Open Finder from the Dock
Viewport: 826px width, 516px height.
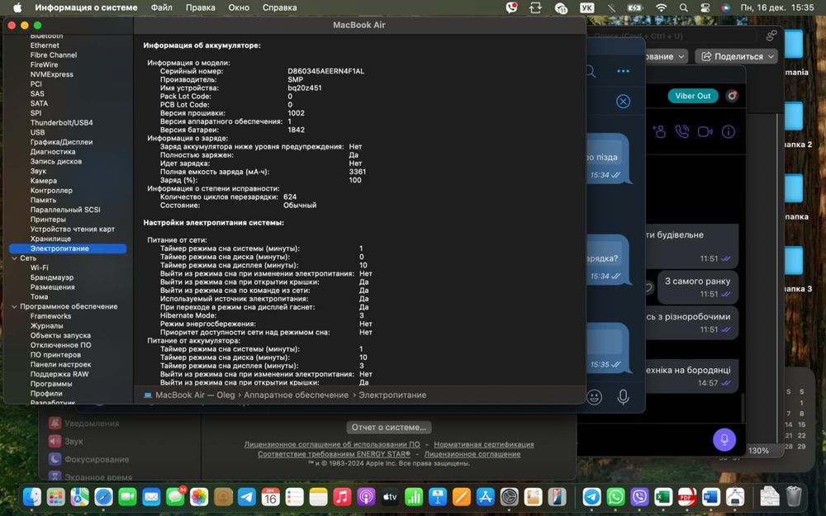[32, 496]
